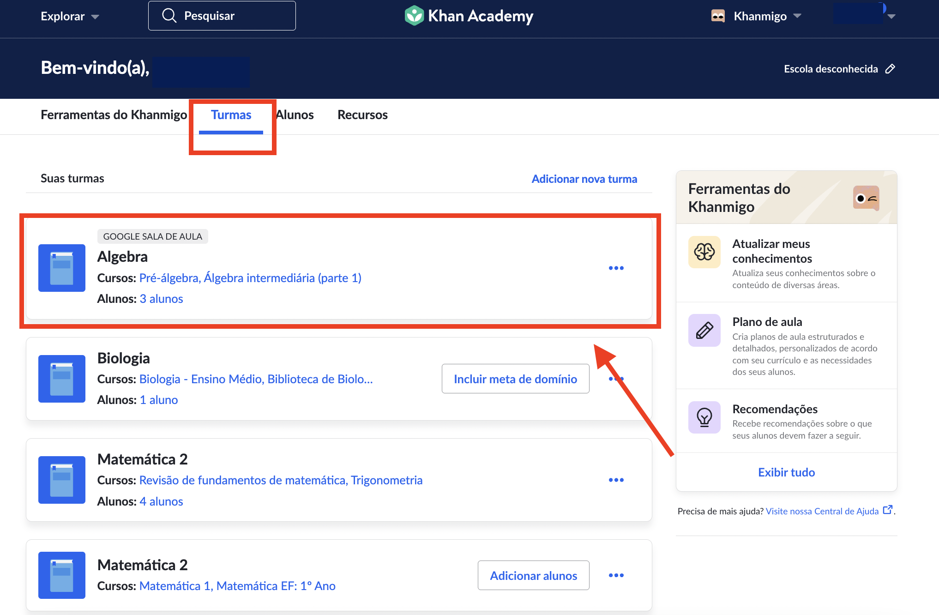Open Matemática 1, Matemática EF courses link
Image resolution: width=939 pixels, height=615 pixels.
click(x=237, y=586)
